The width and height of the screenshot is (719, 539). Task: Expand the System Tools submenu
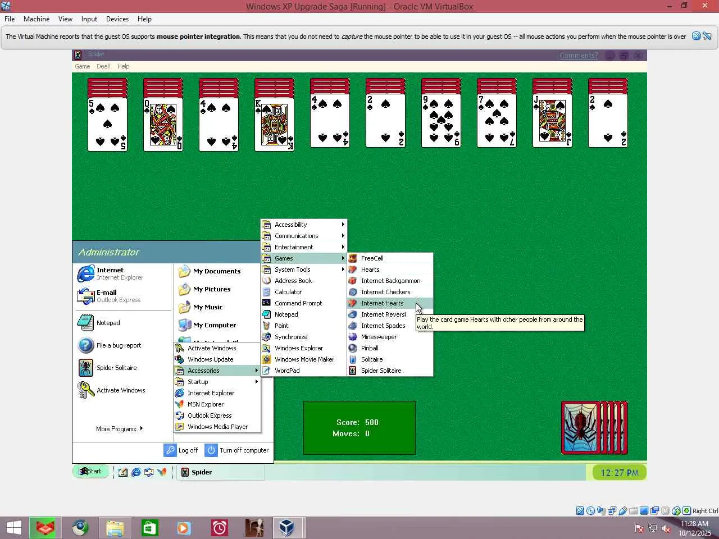[304, 269]
